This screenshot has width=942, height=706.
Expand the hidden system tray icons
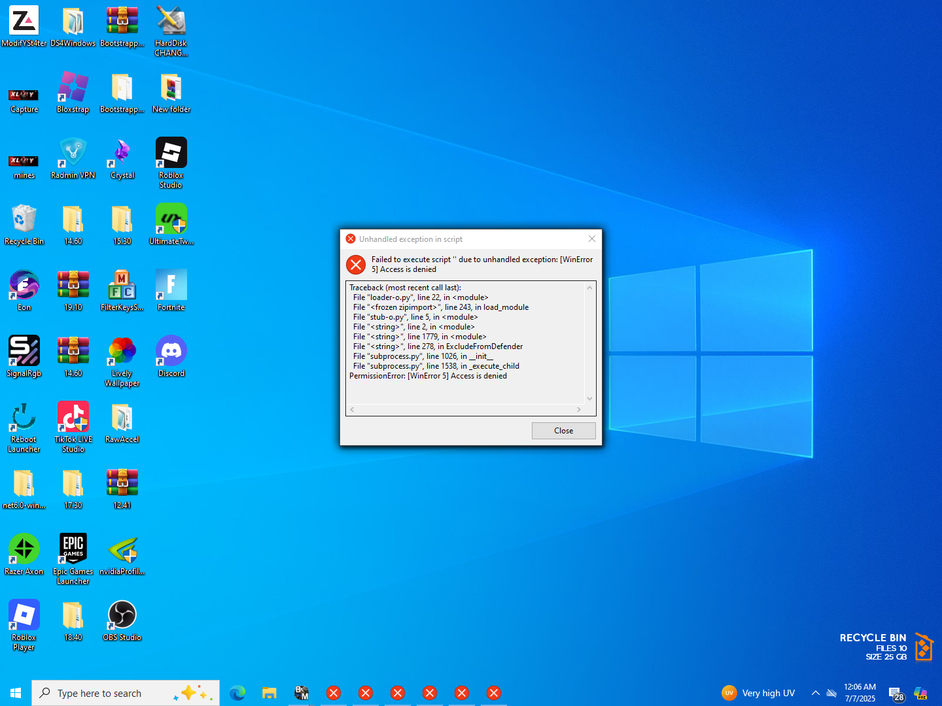pyautogui.click(x=815, y=693)
